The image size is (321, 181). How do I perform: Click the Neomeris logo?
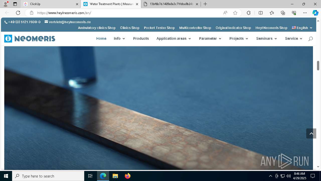pos(30,38)
